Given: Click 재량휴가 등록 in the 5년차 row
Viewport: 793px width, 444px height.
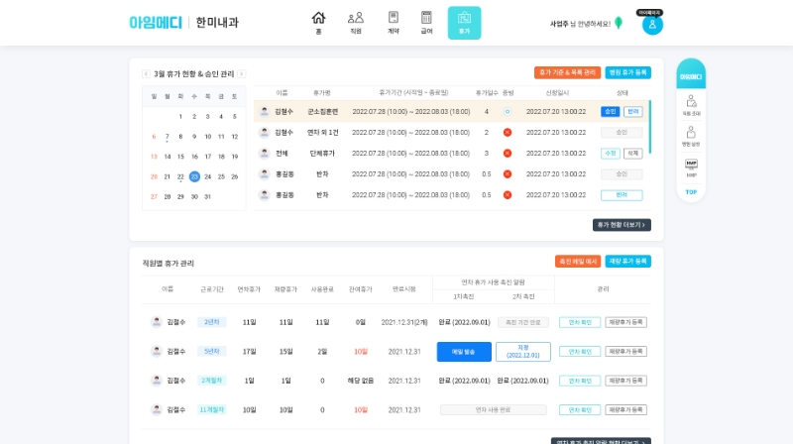Looking at the screenshot, I should click(625, 352).
